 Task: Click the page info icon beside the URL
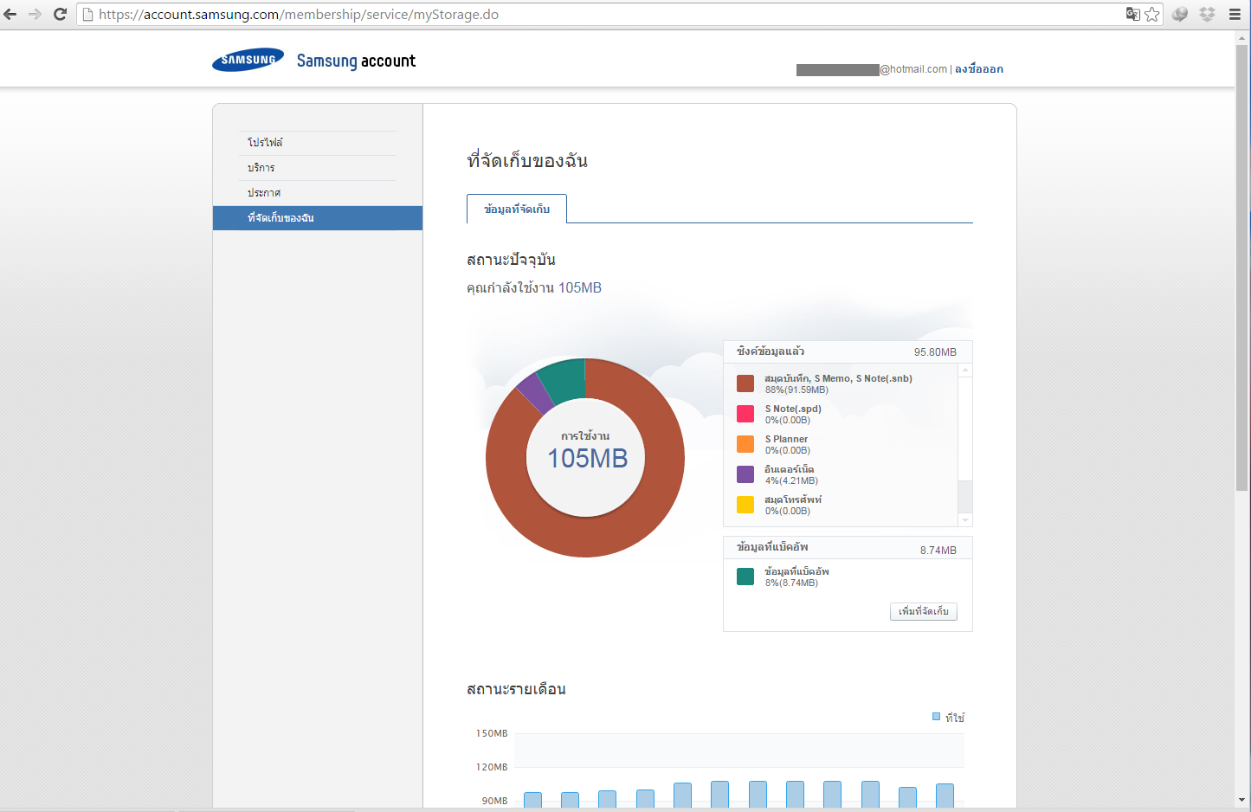87,14
